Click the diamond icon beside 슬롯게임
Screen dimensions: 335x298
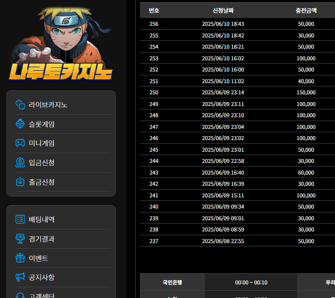20,123
